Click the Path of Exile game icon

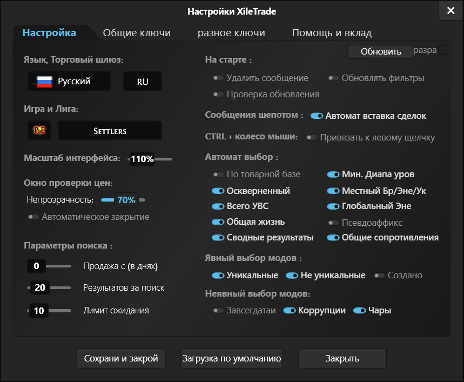39,130
